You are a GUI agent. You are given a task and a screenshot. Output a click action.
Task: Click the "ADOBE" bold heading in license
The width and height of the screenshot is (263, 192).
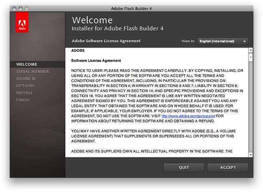[78, 50]
